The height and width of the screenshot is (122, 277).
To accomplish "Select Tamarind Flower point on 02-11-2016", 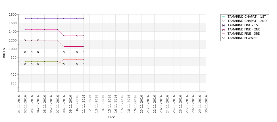I will (25, 64).
